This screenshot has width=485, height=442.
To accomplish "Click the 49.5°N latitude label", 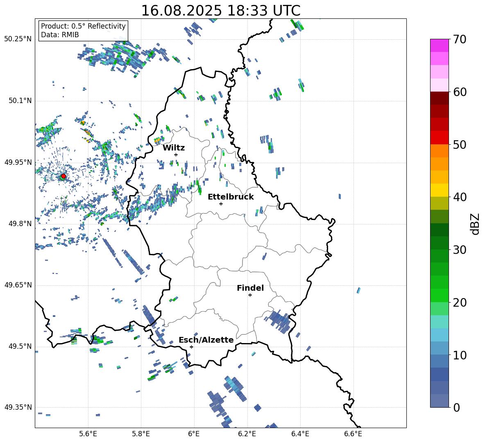I will (x=20, y=346).
